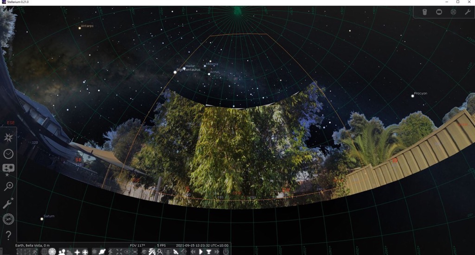Open Oculars plugin configuration wrench

(x=468, y=12)
